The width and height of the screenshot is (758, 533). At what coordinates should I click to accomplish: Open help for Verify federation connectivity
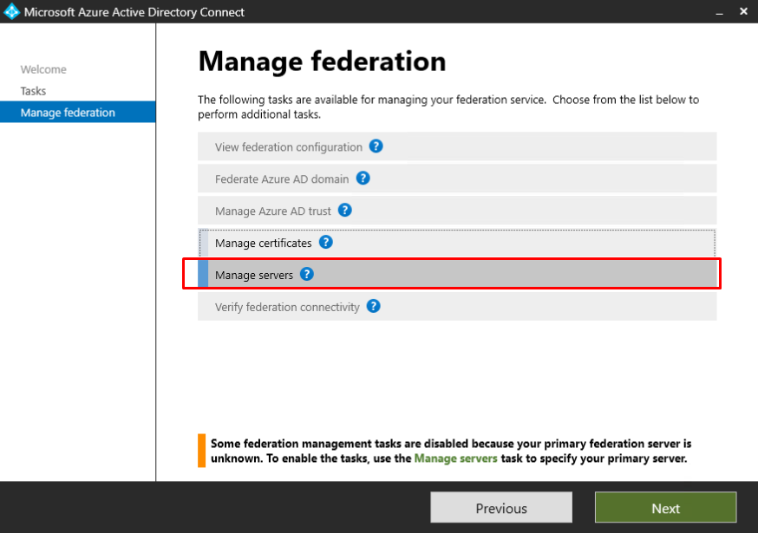[373, 307]
